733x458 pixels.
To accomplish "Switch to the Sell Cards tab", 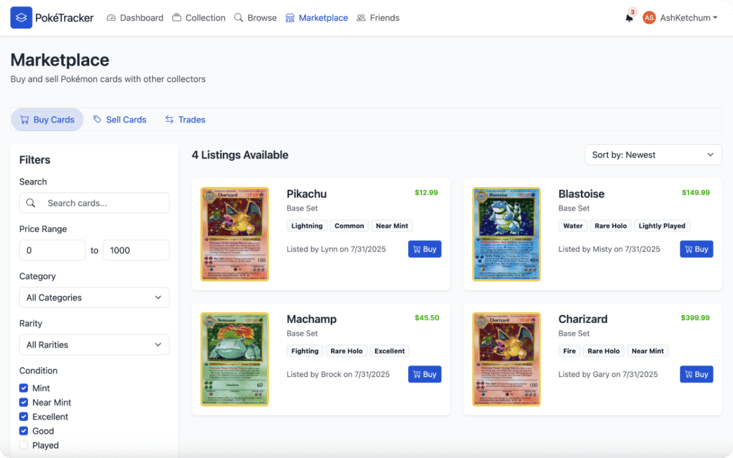I will point(120,120).
